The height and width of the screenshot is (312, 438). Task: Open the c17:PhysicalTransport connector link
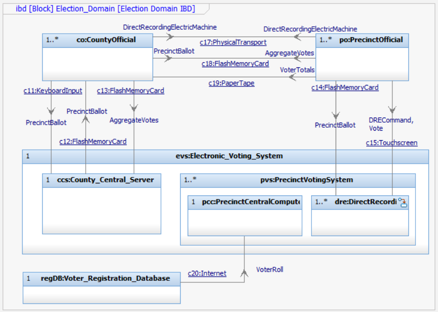(233, 42)
